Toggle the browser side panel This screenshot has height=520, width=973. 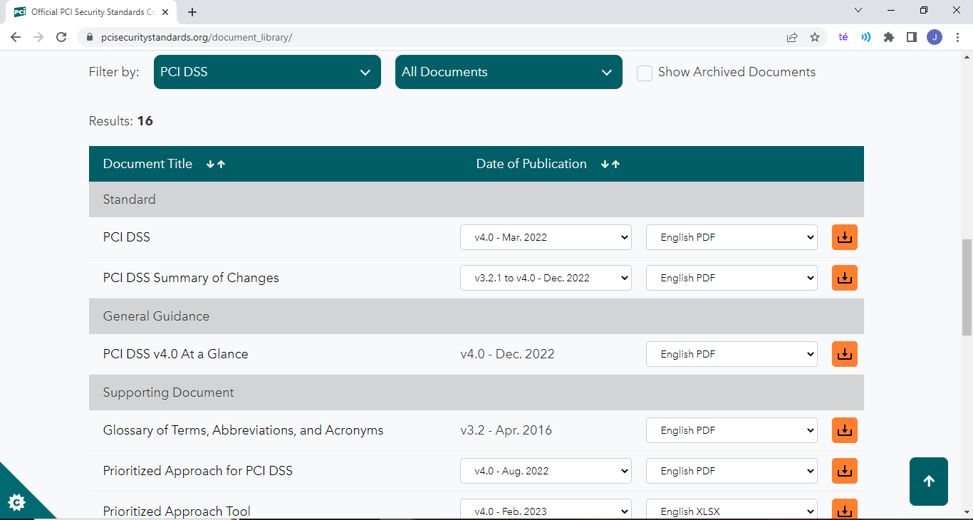[x=912, y=37]
